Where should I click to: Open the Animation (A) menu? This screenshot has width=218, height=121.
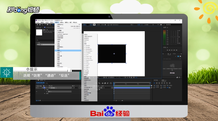(x=62, y=22)
